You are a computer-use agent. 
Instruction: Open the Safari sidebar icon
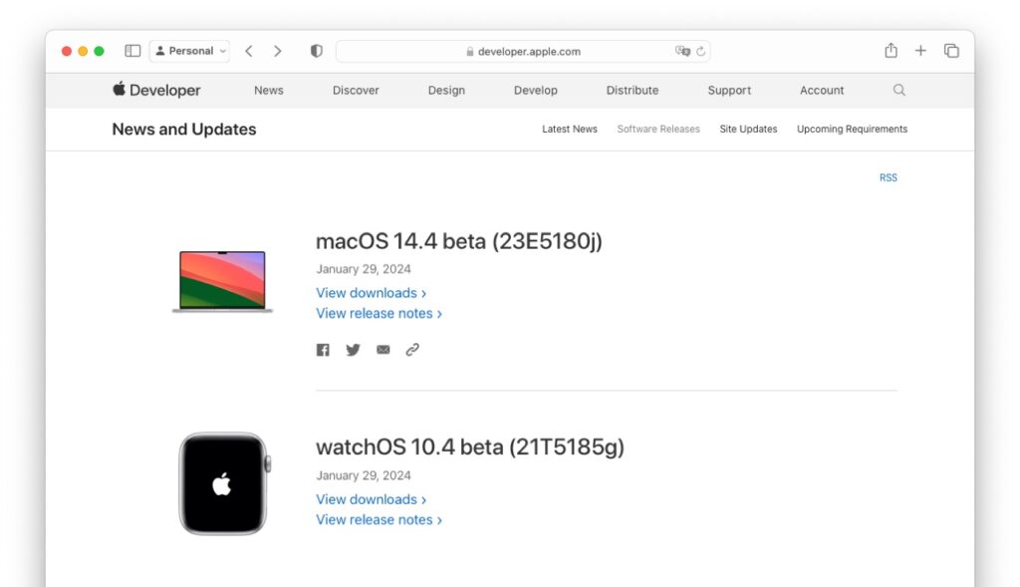click(x=131, y=50)
